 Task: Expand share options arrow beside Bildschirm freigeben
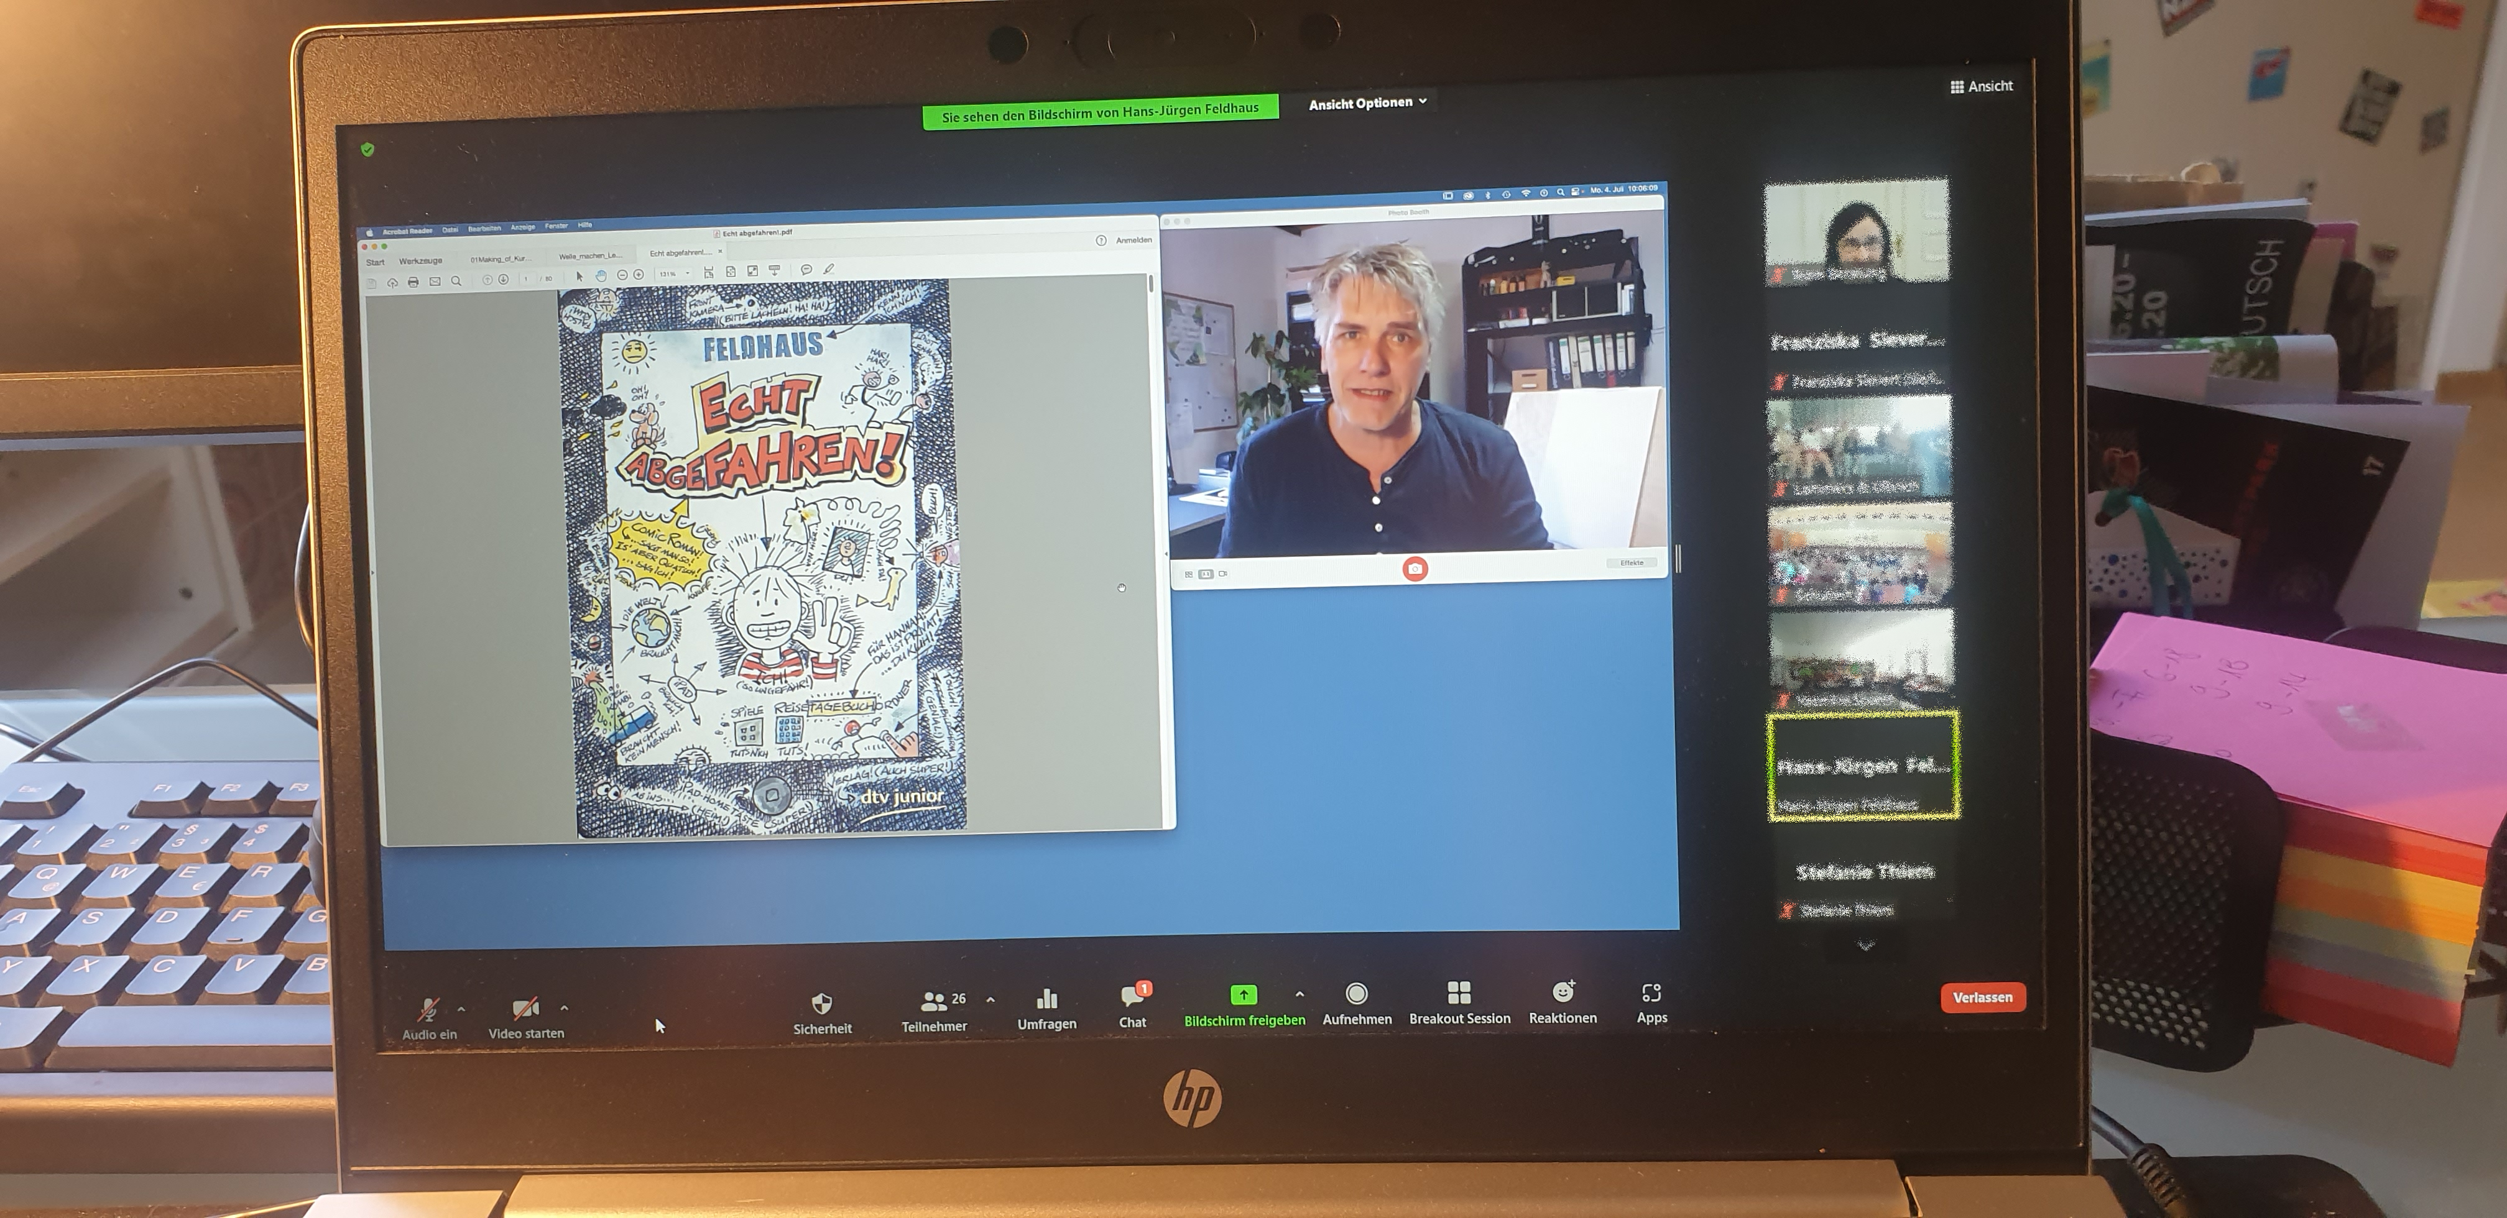[x=1300, y=994]
